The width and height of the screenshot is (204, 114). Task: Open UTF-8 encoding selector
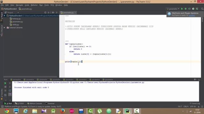tap(193, 107)
